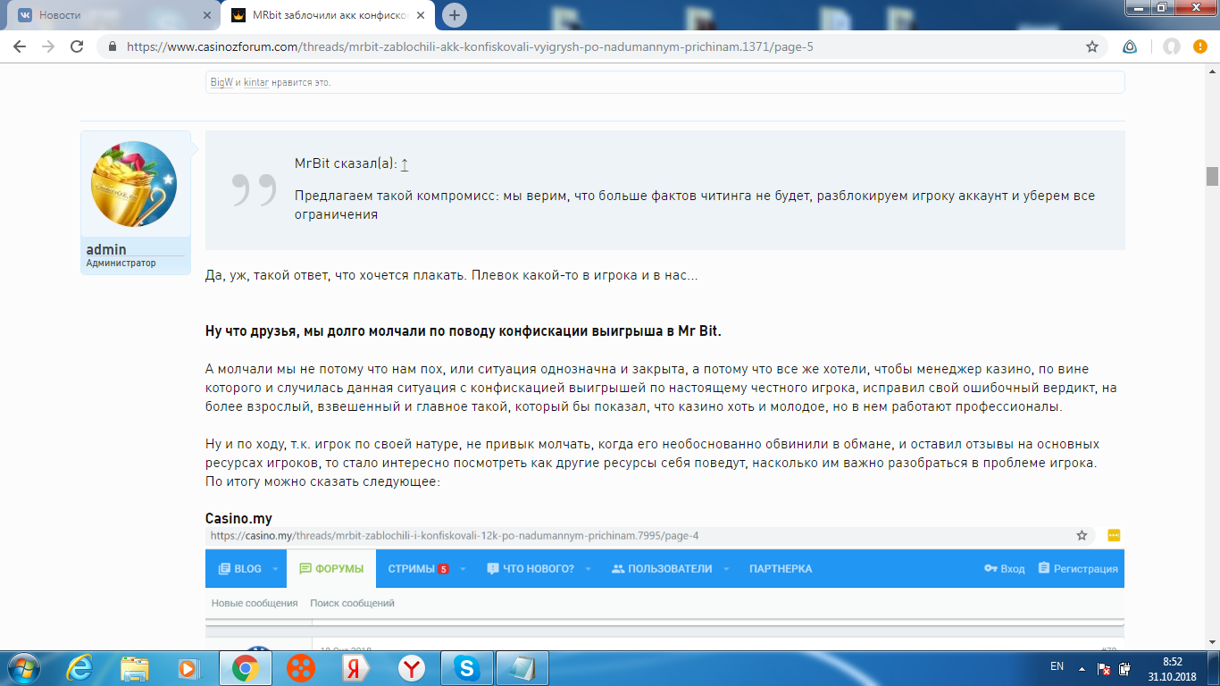Screen dimensions: 1220x686
Task: Open Google Chrome taskbar icon
Action: pyautogui.click(x=245, y=667)
